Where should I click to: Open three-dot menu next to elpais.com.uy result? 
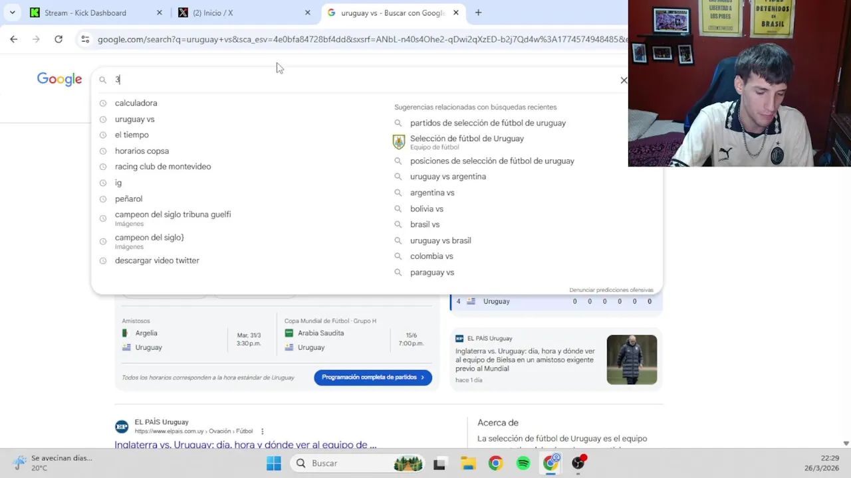point(263,431)
